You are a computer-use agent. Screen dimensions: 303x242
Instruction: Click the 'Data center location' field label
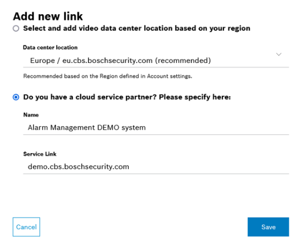coord(50,48)
